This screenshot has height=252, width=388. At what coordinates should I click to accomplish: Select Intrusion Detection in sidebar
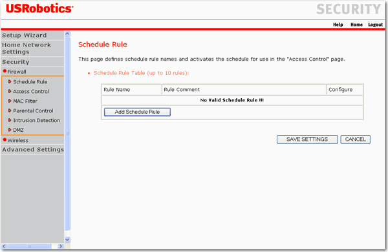point(36,120)
